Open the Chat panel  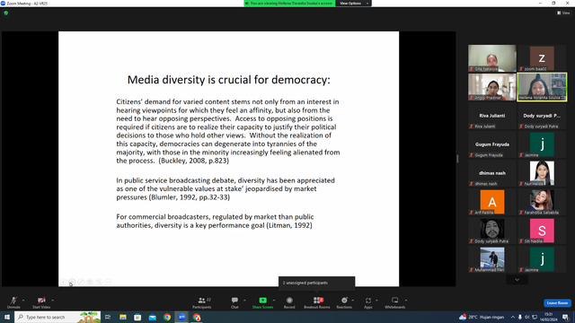point(234,302)
